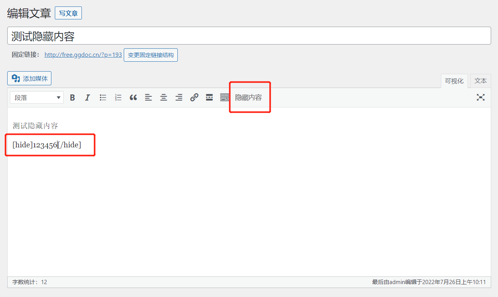Click the 测试隐藏内容 paragraph in editor
The height and width of the screenshot is (297, 498).
click(35, 126)
